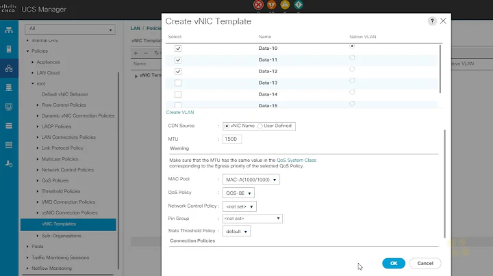Uncheck the Data-10 VLAN checkbox
Image resolution: width=493 pixels, height=276 pixels.
coord(178,49)
